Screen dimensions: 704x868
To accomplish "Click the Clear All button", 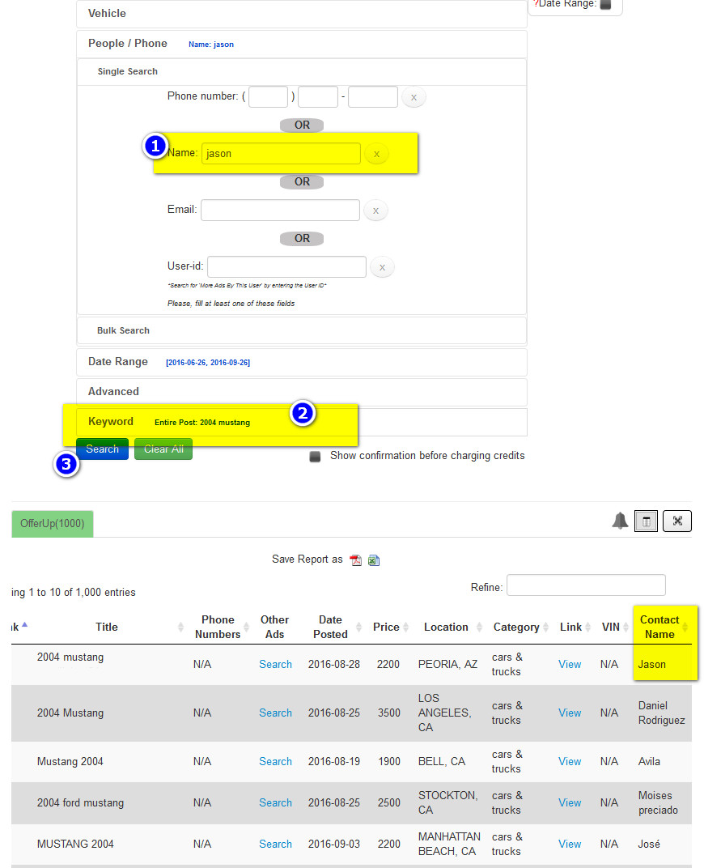I will (x=163, y=449).
